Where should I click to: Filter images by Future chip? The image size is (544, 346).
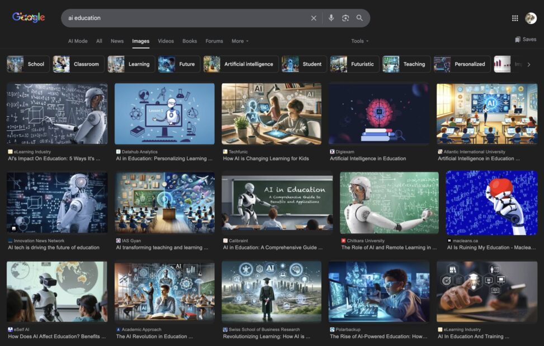point(179,64)
